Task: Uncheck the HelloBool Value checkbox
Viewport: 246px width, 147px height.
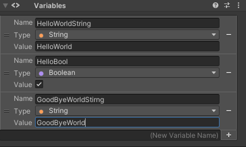Action: point(39,84)
